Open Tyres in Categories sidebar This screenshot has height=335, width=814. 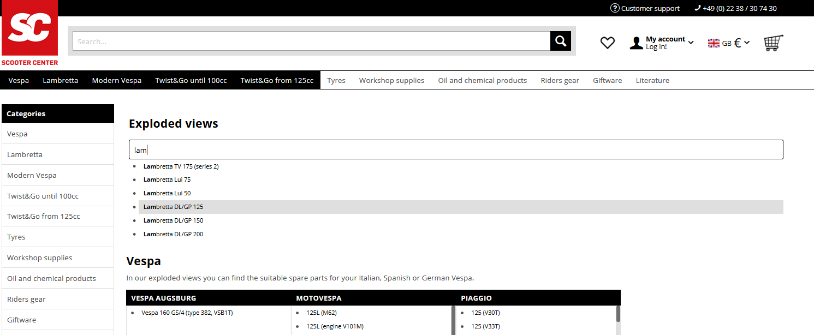(58, 237)
